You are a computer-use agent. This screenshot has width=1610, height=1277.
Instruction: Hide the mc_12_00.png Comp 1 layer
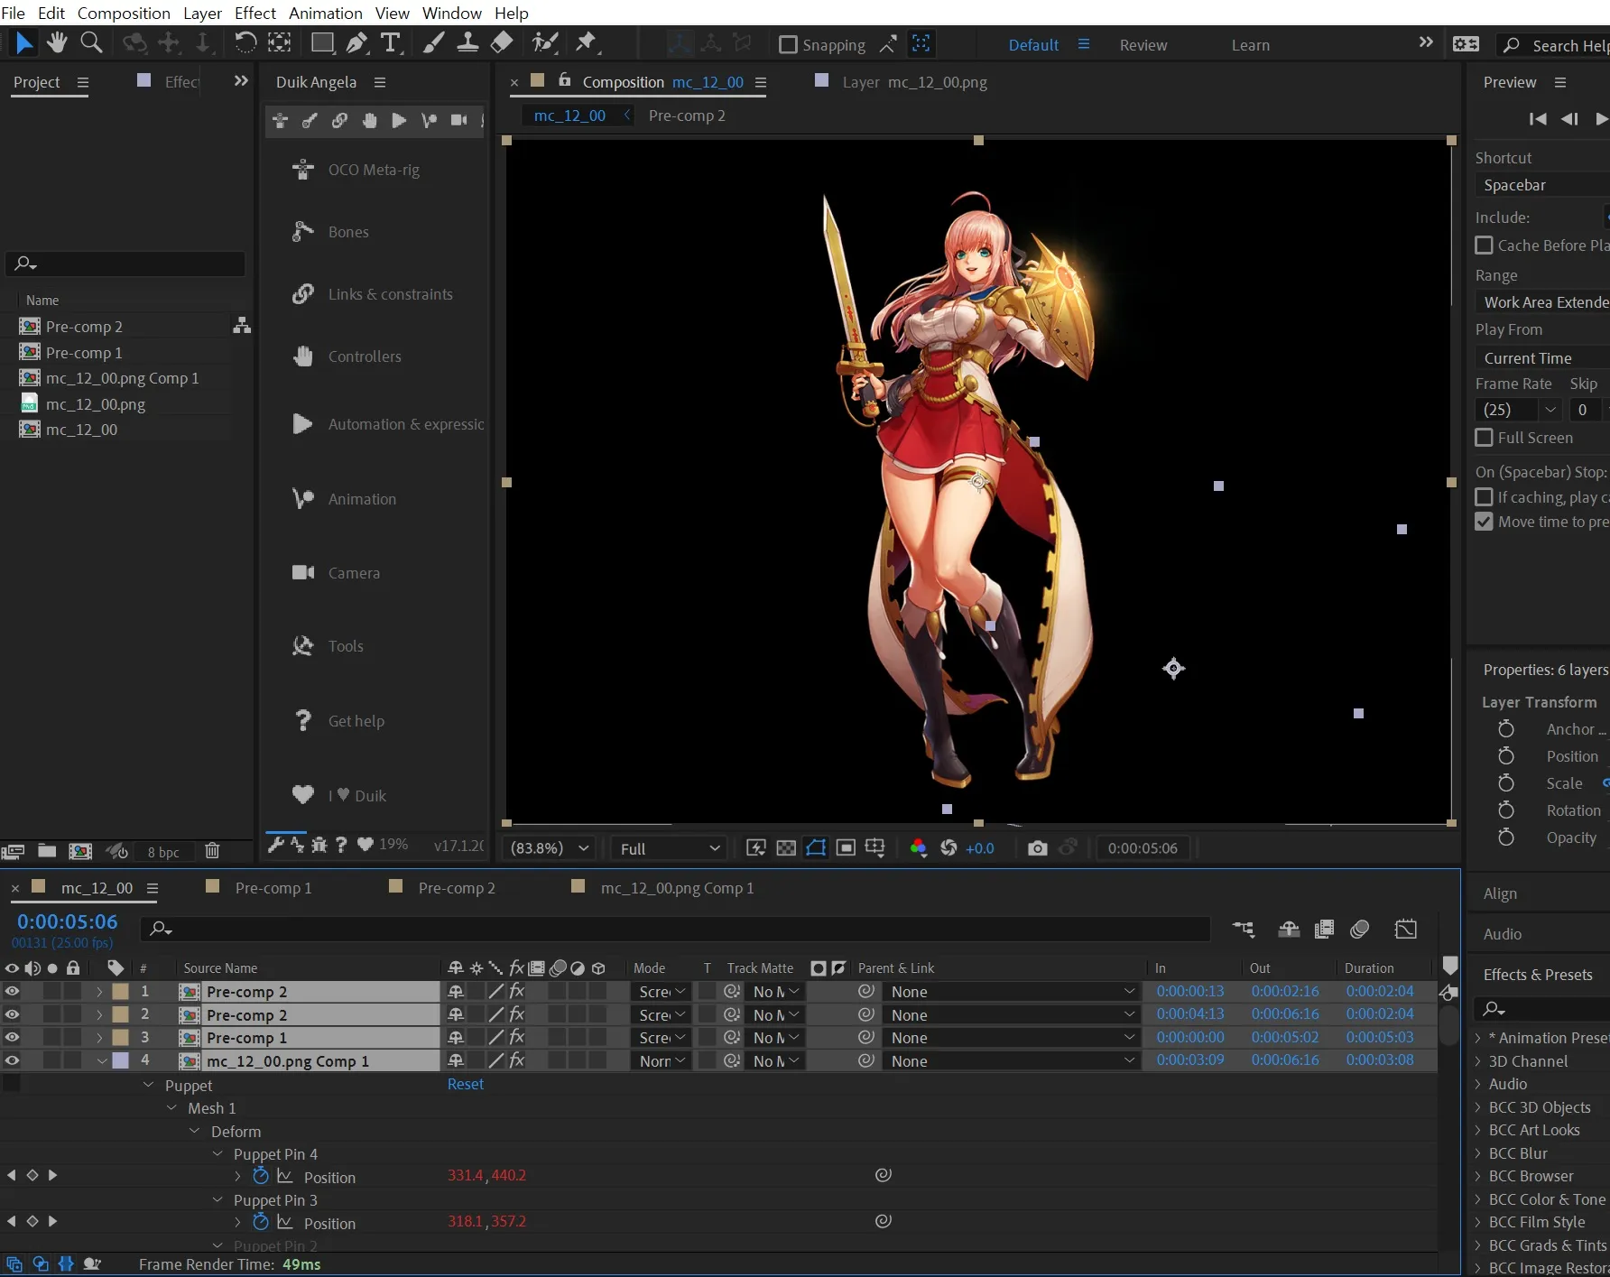(12, 1061)
